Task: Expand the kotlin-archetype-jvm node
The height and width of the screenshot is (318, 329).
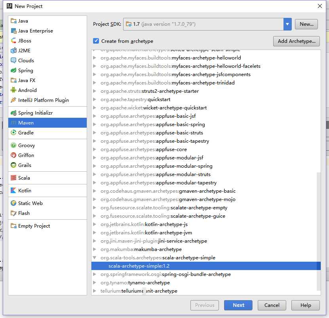Action: pyautogui.click(x=95, y=232)
